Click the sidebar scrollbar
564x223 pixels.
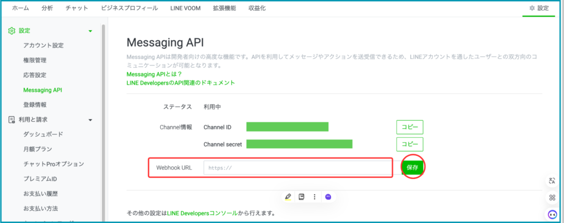(103, 122)
